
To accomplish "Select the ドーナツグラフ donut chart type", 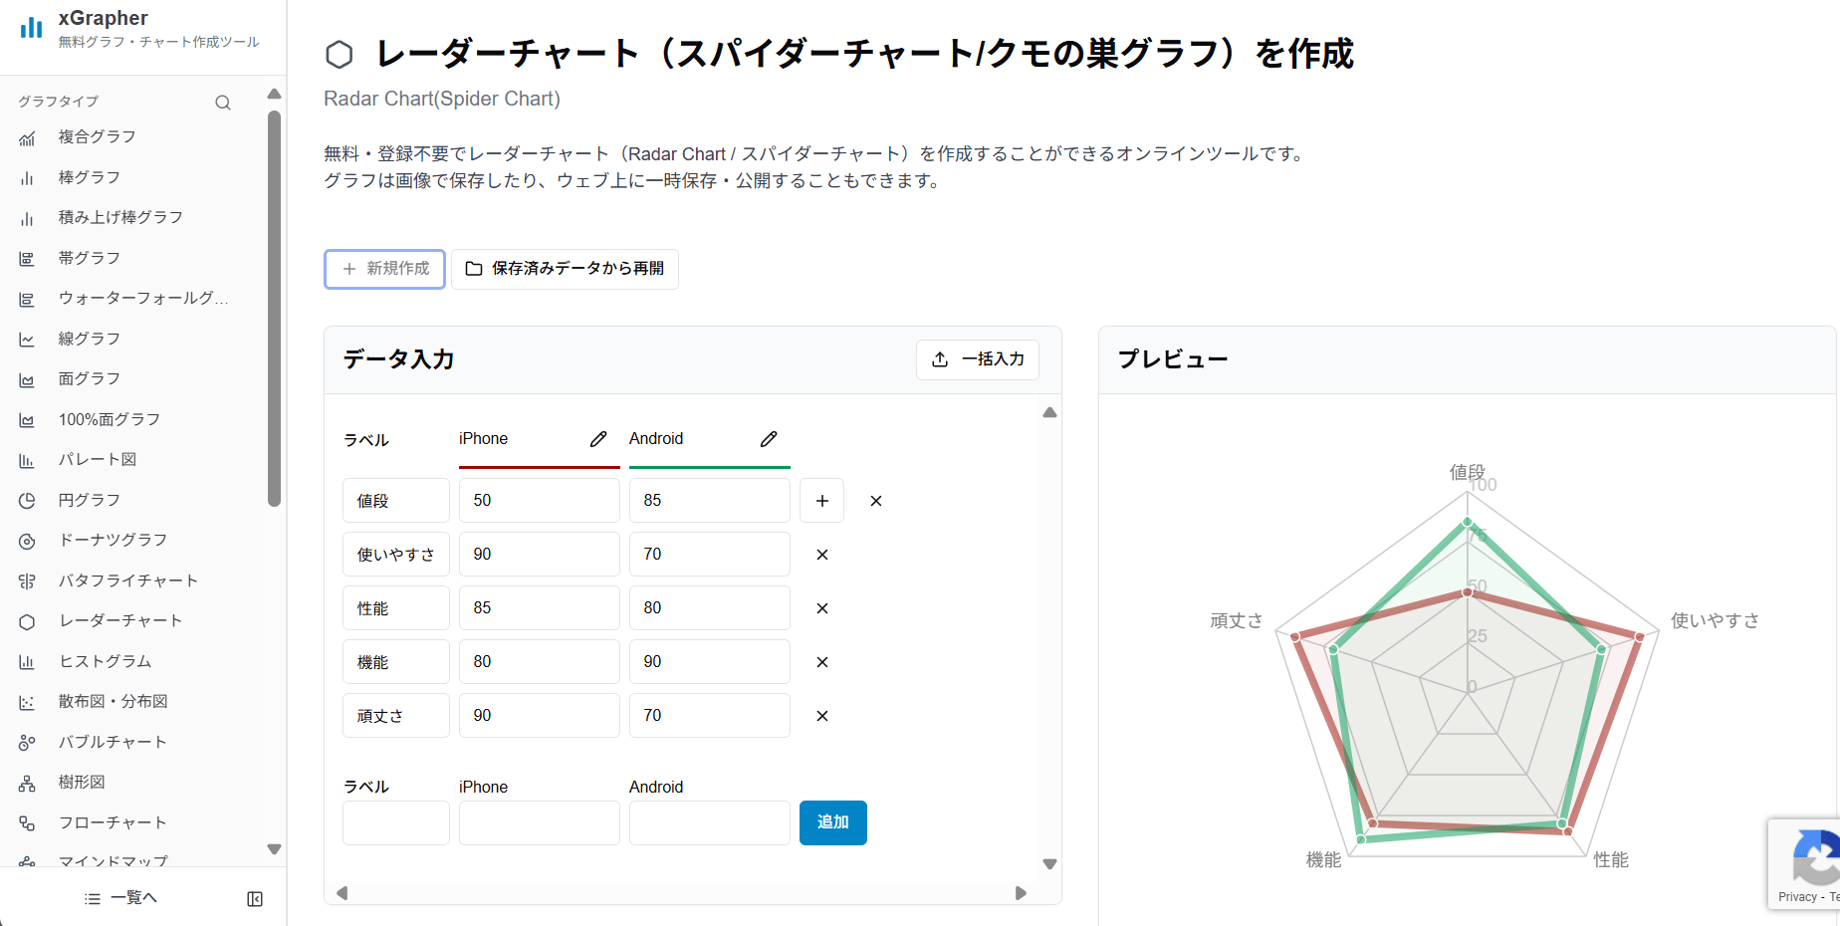I will [x=109, y=540].
